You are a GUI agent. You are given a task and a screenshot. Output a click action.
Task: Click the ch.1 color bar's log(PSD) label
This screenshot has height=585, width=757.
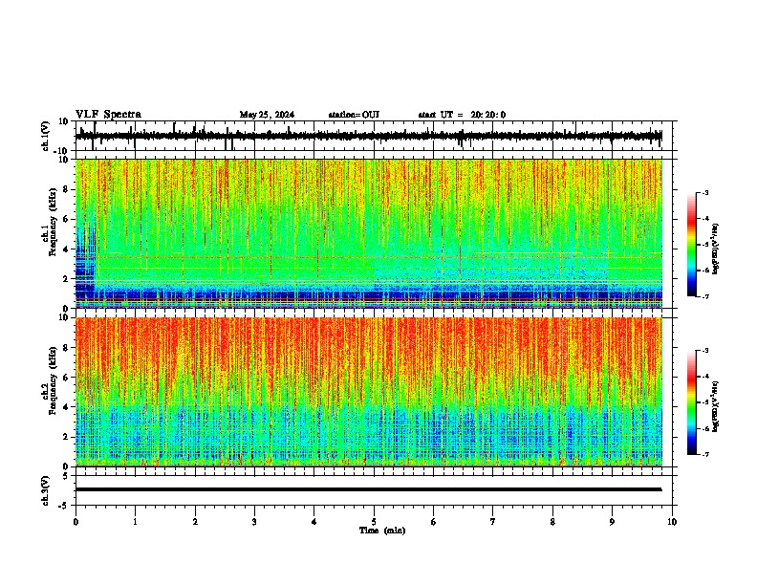click(x=715, y=249)
